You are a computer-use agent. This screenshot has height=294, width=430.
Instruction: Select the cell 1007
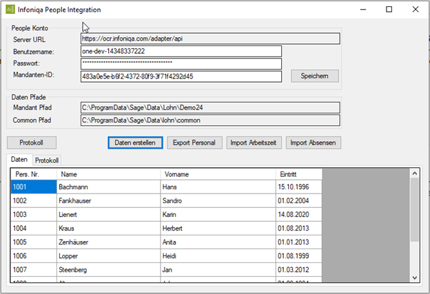34,270
